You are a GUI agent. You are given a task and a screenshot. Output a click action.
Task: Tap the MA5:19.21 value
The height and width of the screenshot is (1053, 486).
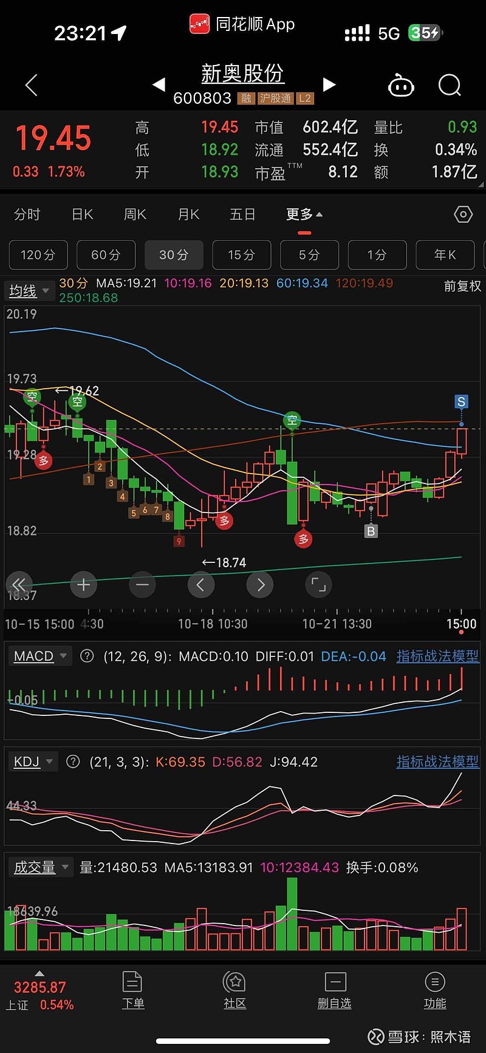[x=126, y=283]
